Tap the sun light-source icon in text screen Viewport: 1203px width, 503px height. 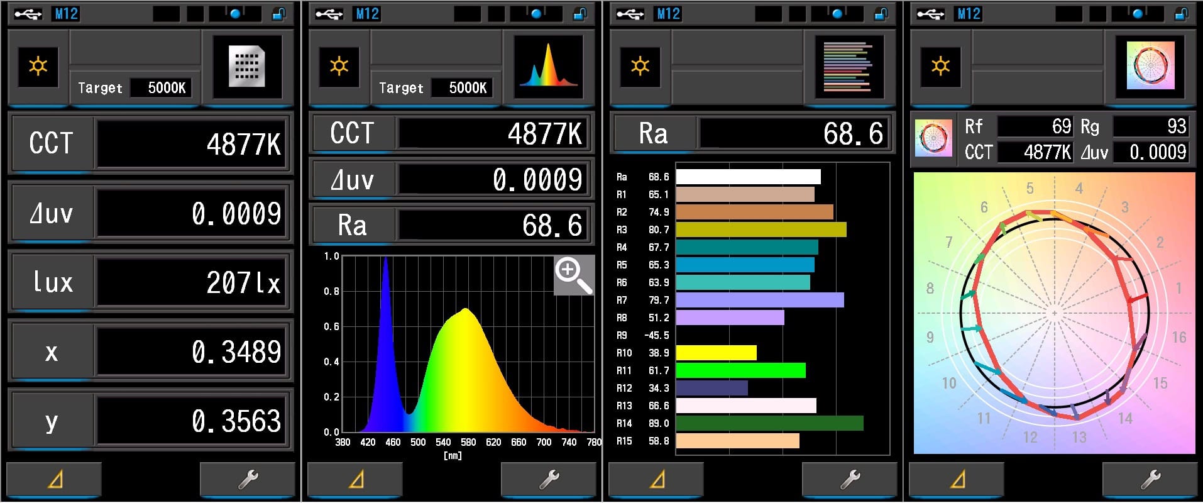38,67
